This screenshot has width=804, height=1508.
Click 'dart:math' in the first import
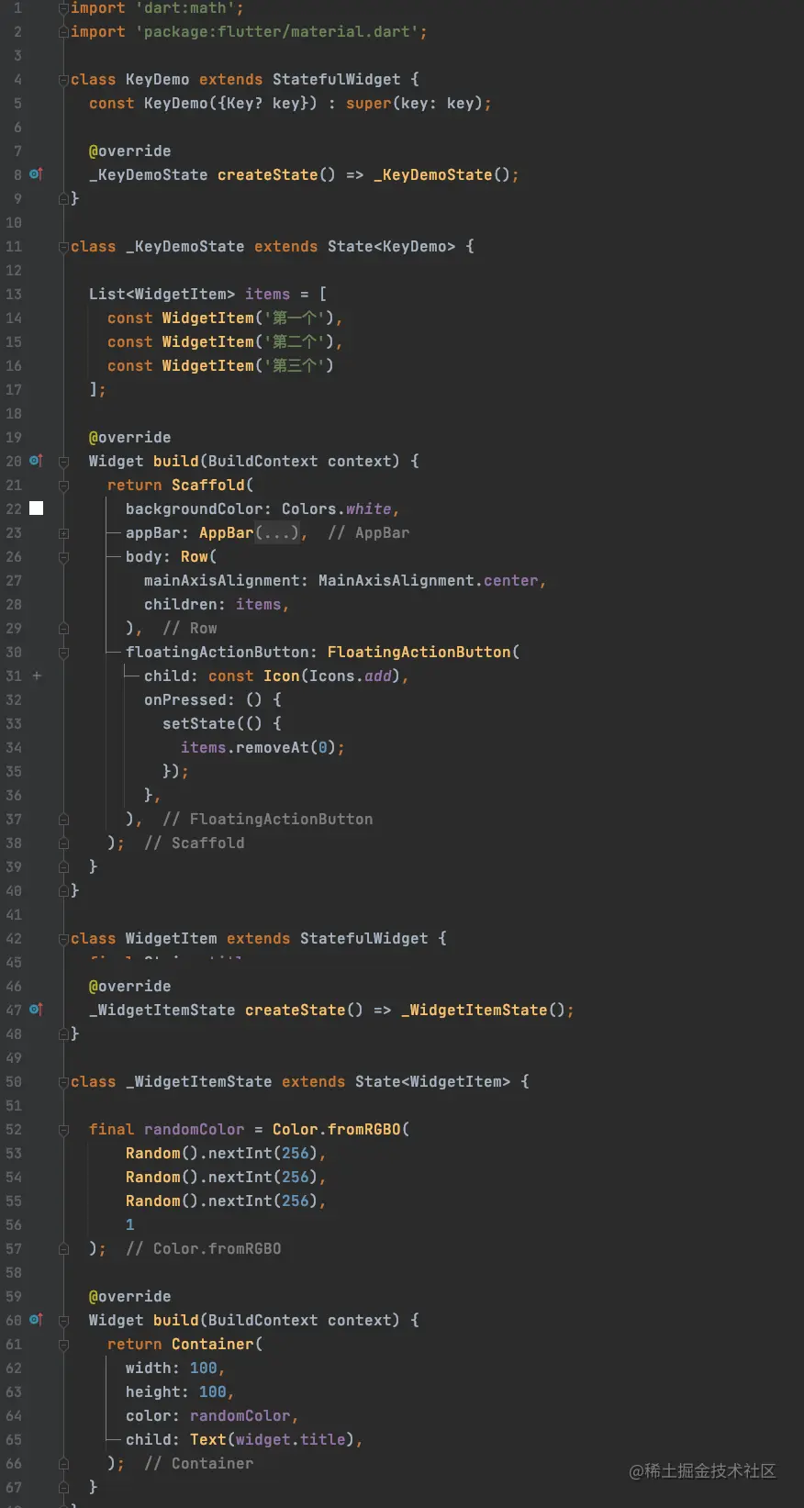click(x=184, y=8)
